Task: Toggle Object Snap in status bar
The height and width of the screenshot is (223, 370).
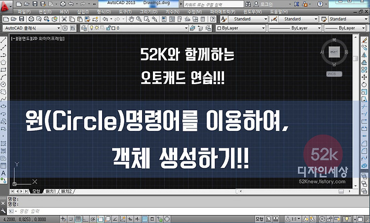Action: (x=100, y=219)
